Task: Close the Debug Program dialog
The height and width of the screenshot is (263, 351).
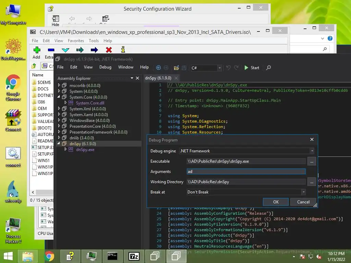Action: point(312,140)
